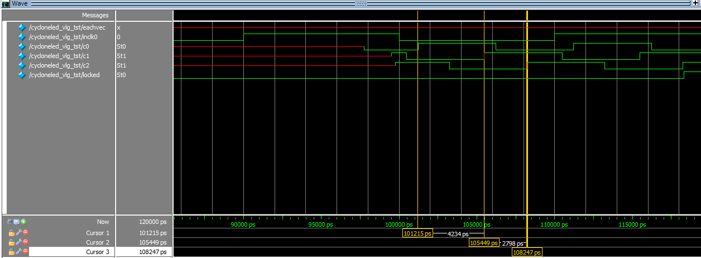
Task: Toggle the lock icon for Cursor 3
Action: pyautogui.click(x=11, y=252)
